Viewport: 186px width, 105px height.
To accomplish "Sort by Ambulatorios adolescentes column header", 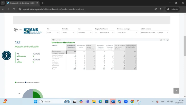I will tap(72, 46).
